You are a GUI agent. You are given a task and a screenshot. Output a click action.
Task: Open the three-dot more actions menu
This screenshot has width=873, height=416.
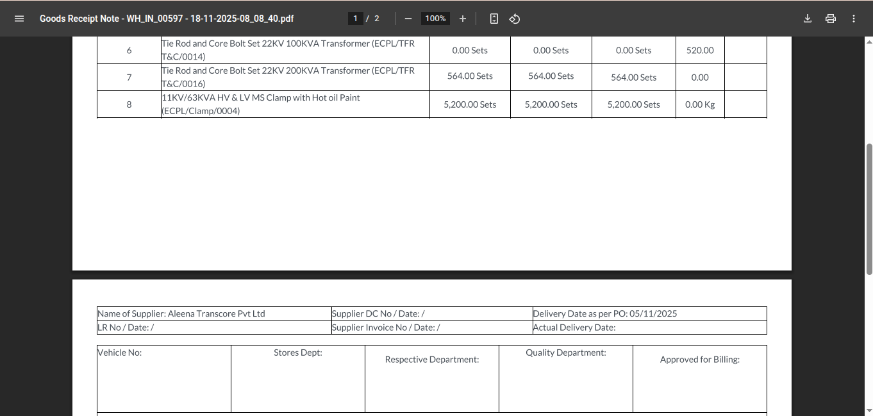pyautogui.click(x=854, y=19)
